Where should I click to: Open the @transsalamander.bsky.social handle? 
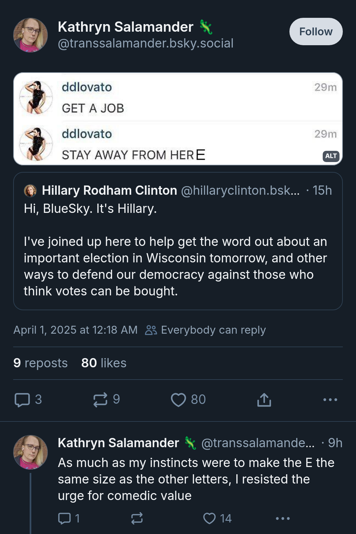tap(146, 43)
